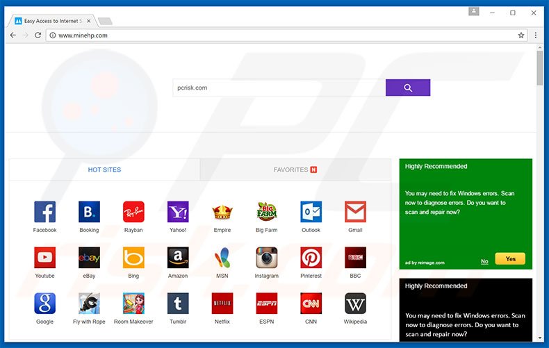This screenshot has width=549, height=348.
Task: Open the MSN butterfly icon
Action: click(x=222, y=258)
